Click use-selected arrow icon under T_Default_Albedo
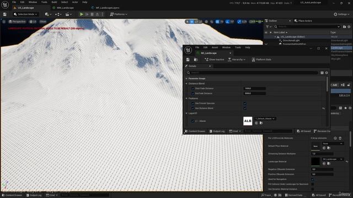353x198 pixels. [x=256, y=123]
